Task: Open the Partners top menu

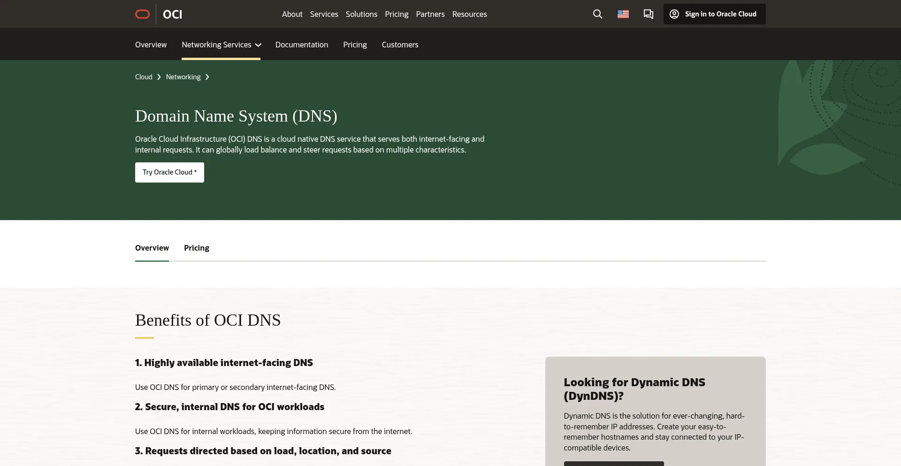Action: tap(430, 14)
